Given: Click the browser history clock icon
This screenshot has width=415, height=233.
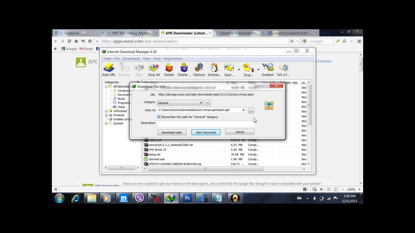Looking at the screenshot, I should (90, 41).
